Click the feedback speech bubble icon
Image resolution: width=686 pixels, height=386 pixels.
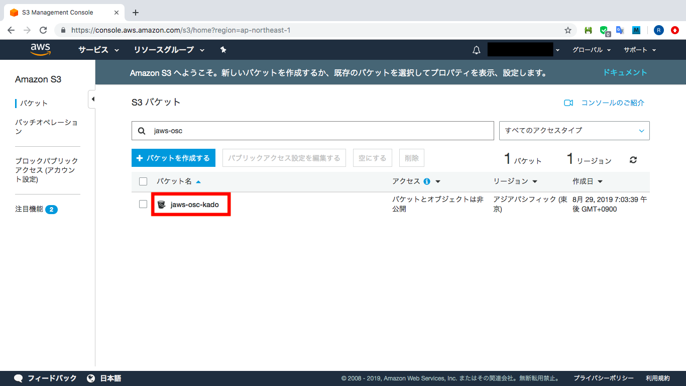point(19,378)
